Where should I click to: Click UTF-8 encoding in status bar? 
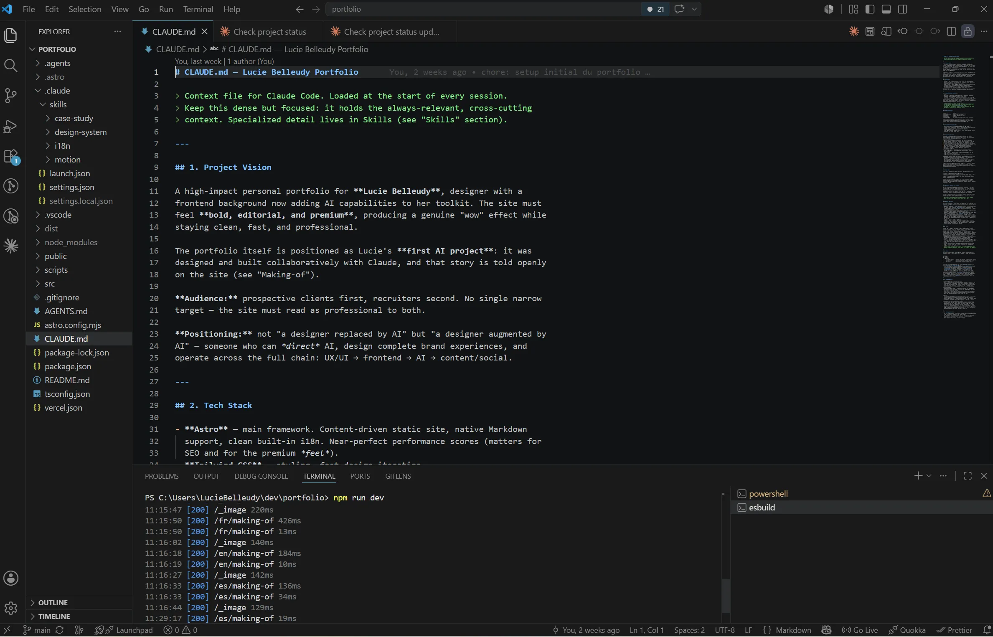(724, 630)
